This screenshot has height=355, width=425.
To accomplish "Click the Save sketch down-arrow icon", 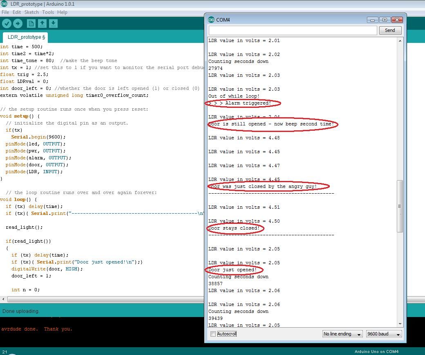I will [x=53, y=24].
